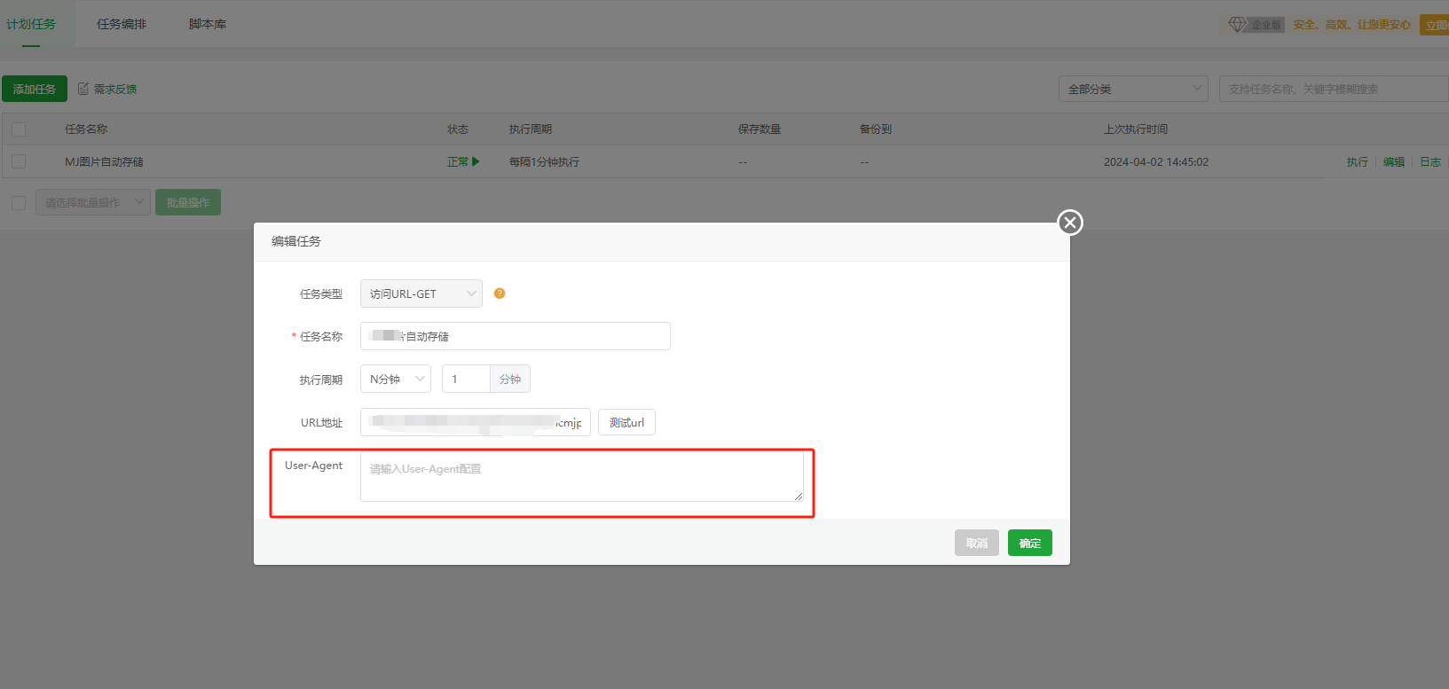Click the 任务名称 column header

(x=86, y=129)
